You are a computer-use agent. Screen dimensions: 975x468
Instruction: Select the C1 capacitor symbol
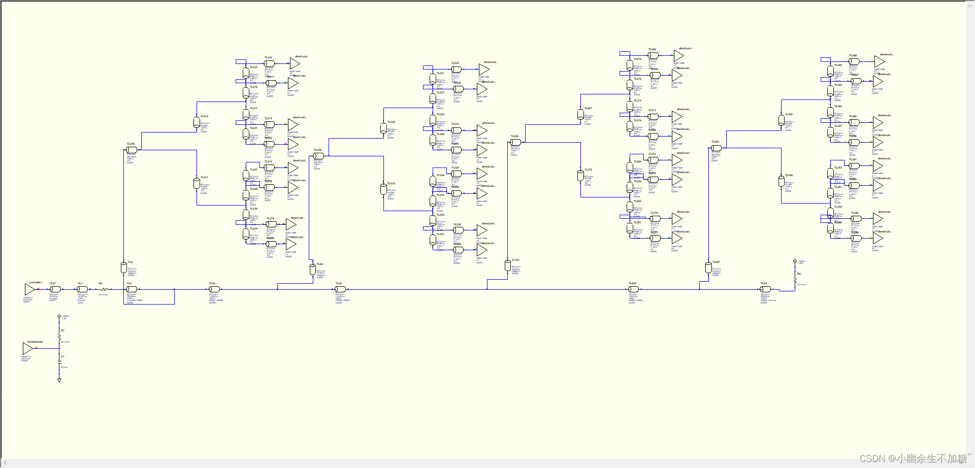[x=59, y=362]
